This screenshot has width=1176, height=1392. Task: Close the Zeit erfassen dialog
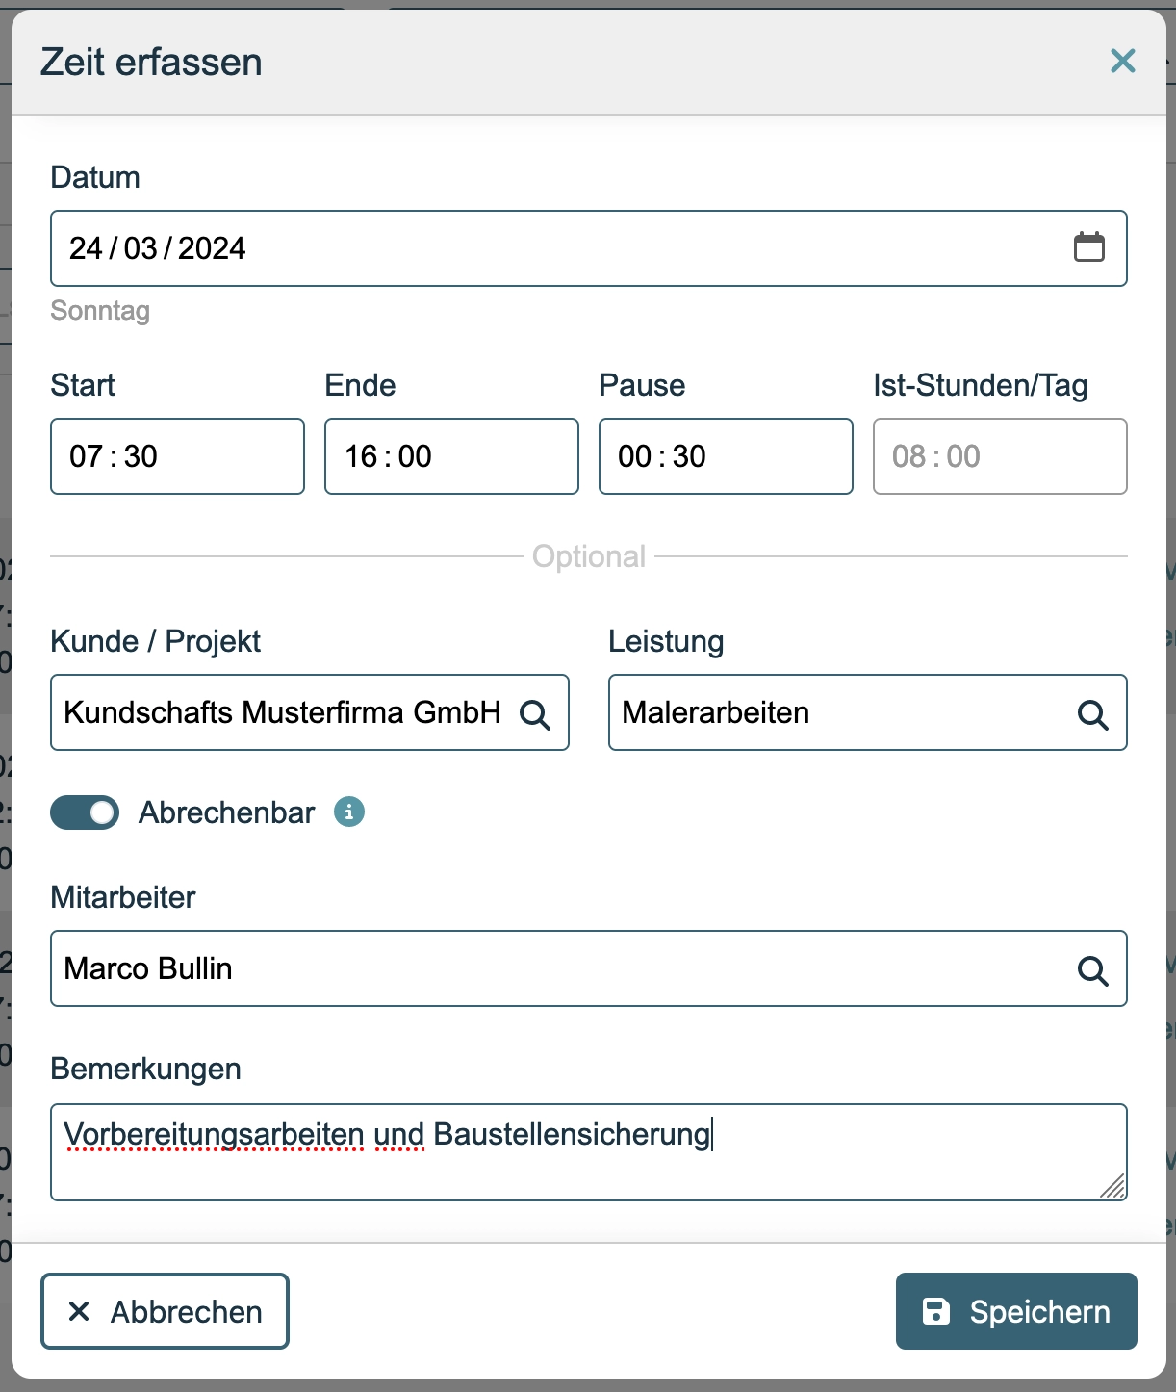(x=1122, y=62)
